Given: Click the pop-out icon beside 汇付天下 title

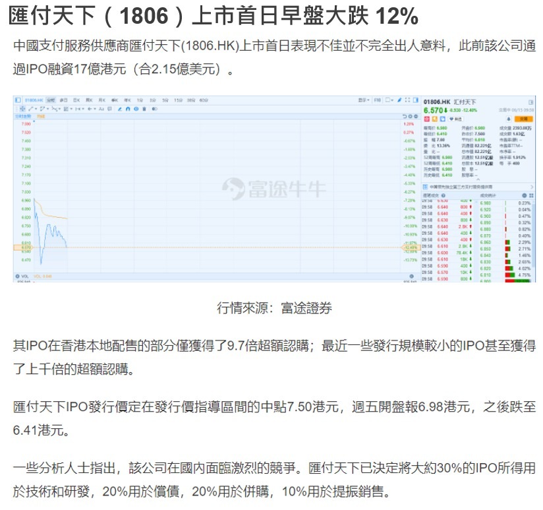Looking at the screenshot, I should pos(530,102).
